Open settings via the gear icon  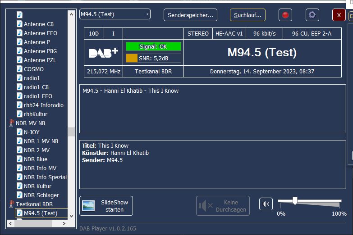[x=312, y=15]
